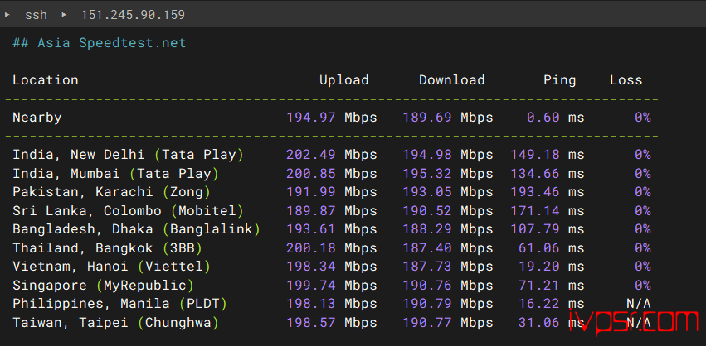Image resolution: width=706 pixels, height=346 pixels.
Task: Click the Ping column header
Action: pyautogui.click(x=560, y=80)
